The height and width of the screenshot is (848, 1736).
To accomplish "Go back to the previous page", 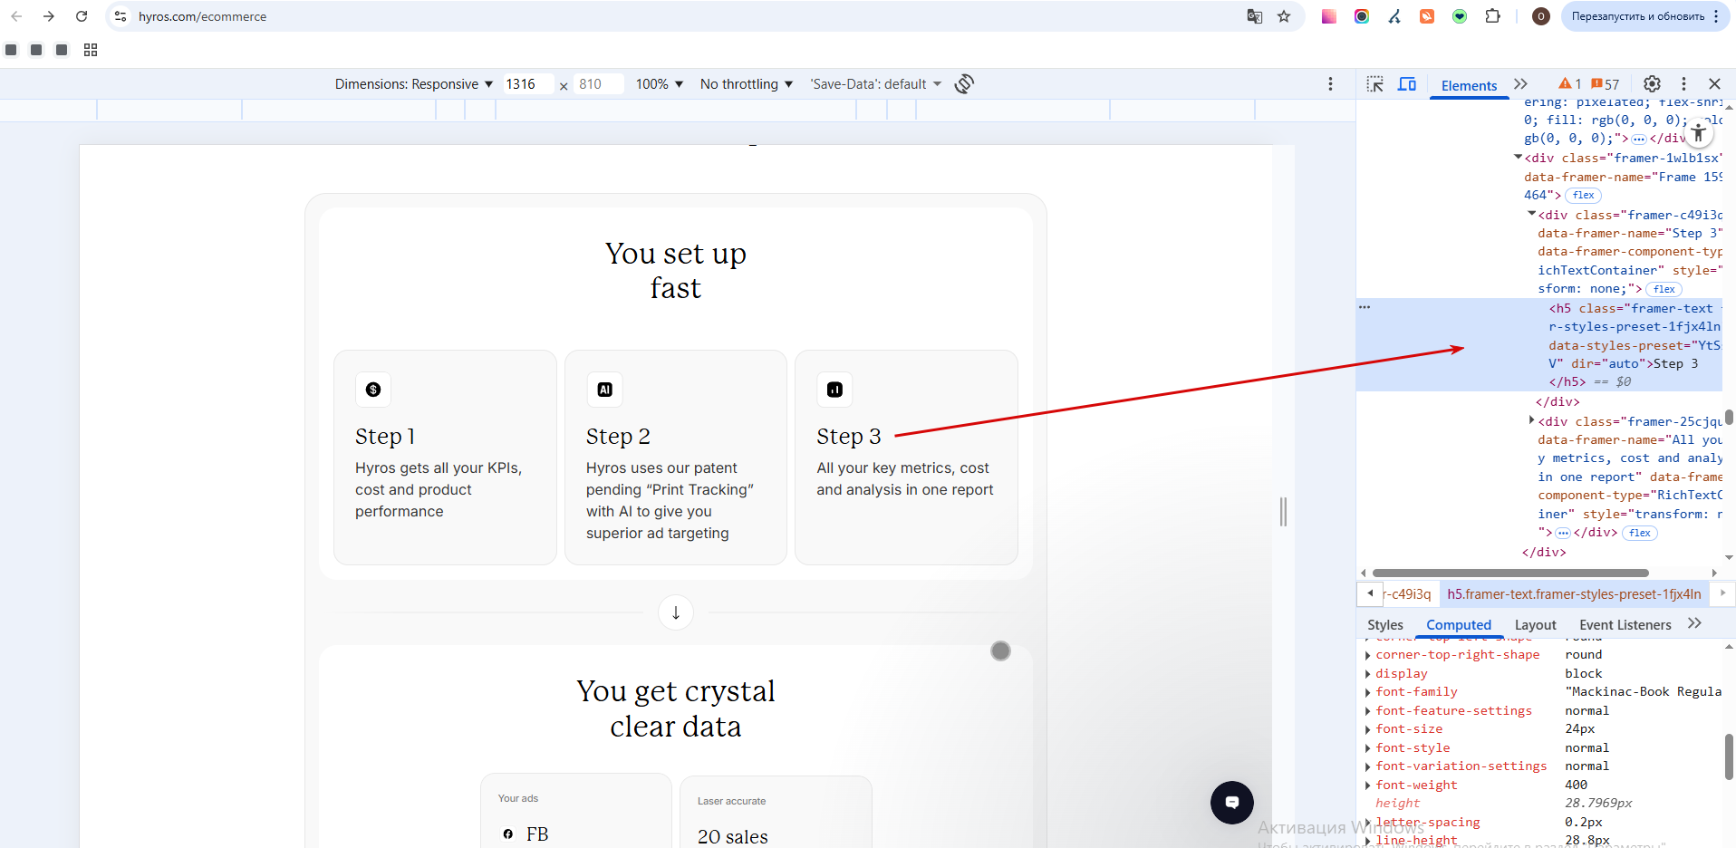I will pos(16,16).
